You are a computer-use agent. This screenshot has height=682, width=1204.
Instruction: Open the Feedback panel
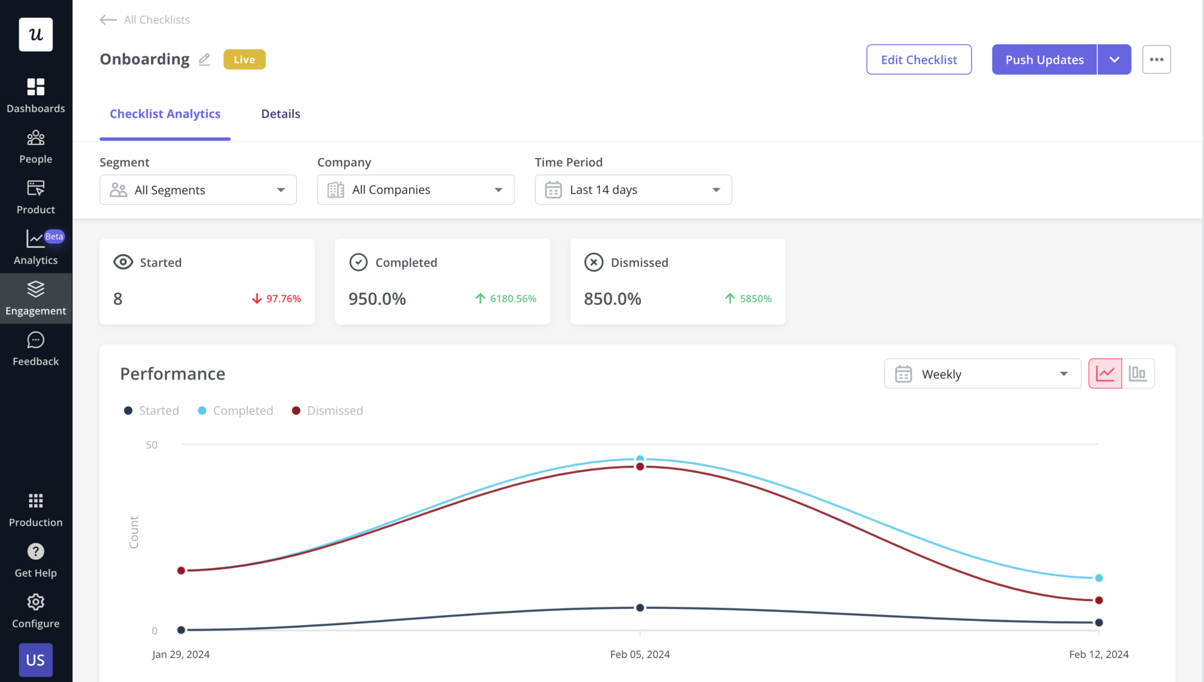tap(36, 348)
